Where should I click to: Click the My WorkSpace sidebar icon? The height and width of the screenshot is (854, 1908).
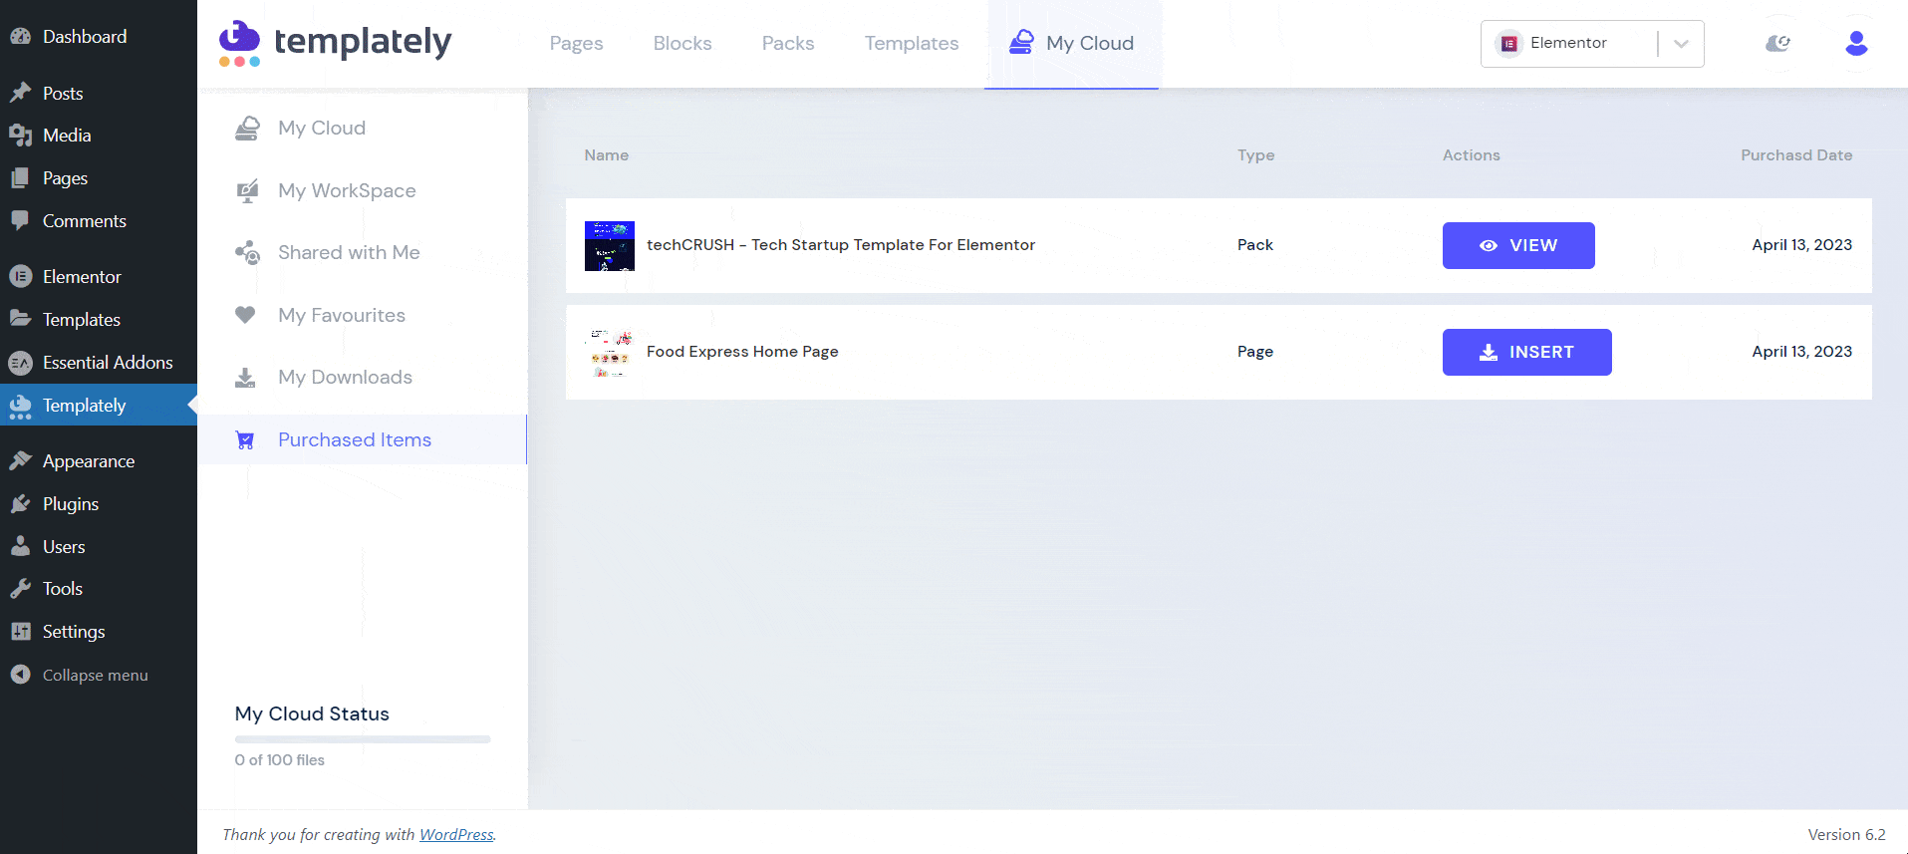point(247,191)
